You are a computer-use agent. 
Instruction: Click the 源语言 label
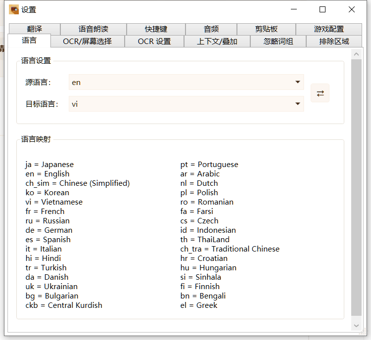[x=38, y=82]
